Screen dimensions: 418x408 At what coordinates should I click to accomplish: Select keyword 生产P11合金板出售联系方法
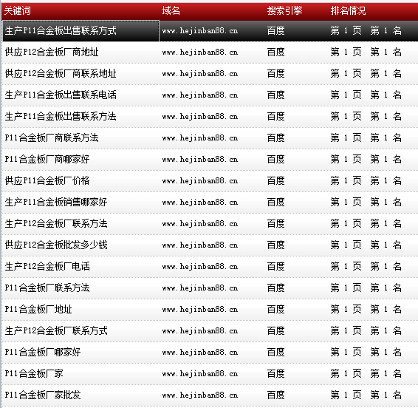coord(61,116)
